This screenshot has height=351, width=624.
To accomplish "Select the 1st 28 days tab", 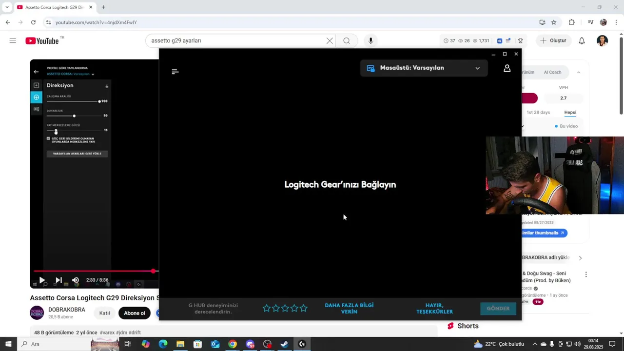I will (538, 112).
